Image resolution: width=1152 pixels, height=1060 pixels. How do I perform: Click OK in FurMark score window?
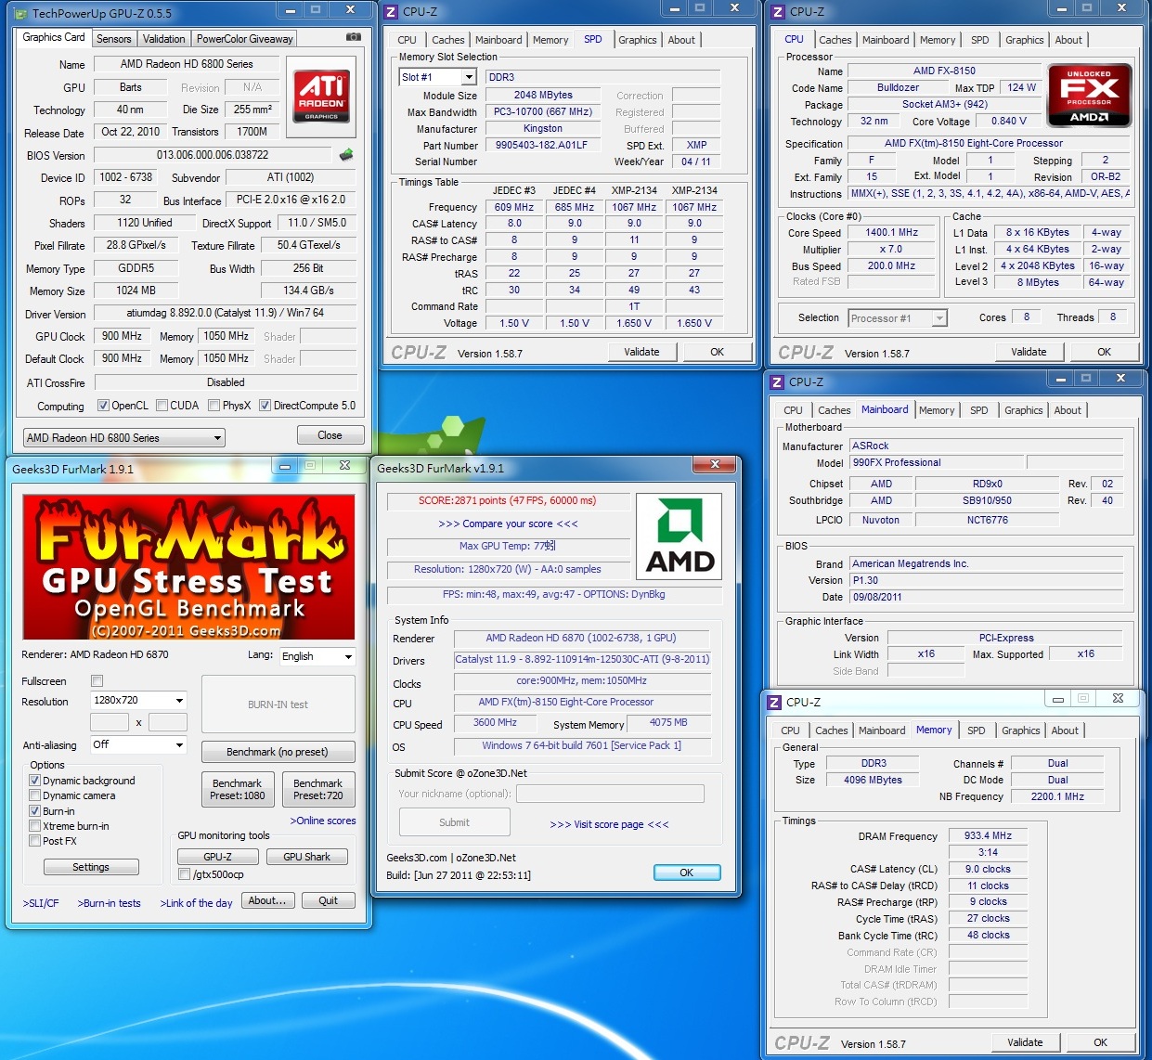(x=687, y=873)
